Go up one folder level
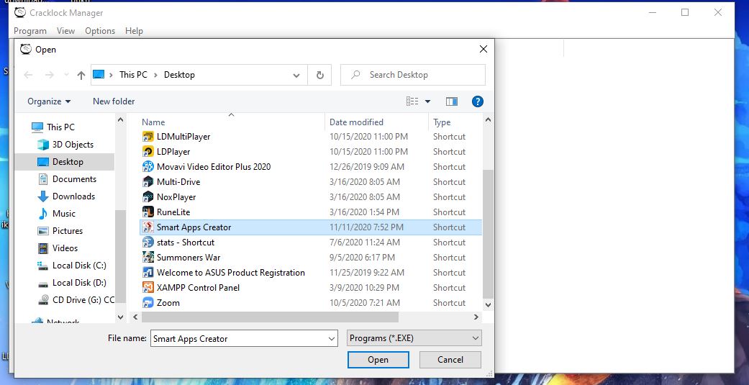The height and width of the screenshot is (385, 749). point(81,75)
